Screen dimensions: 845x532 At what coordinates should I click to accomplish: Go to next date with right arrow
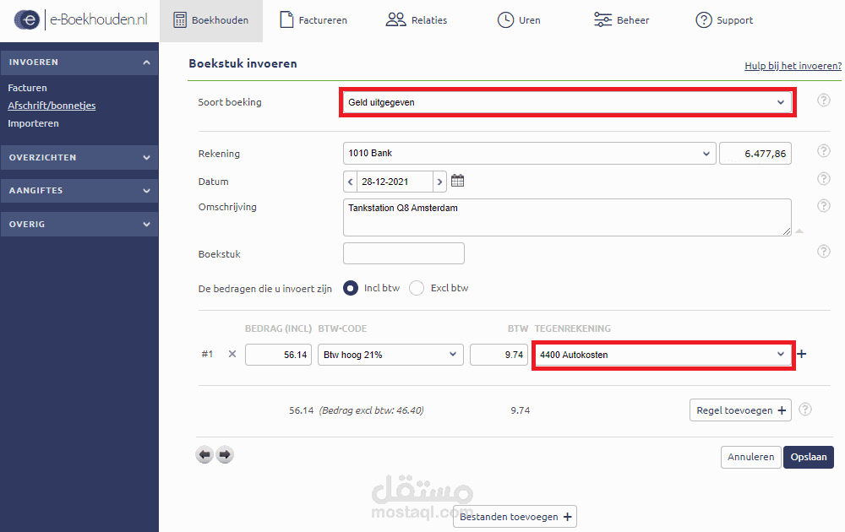439,182
